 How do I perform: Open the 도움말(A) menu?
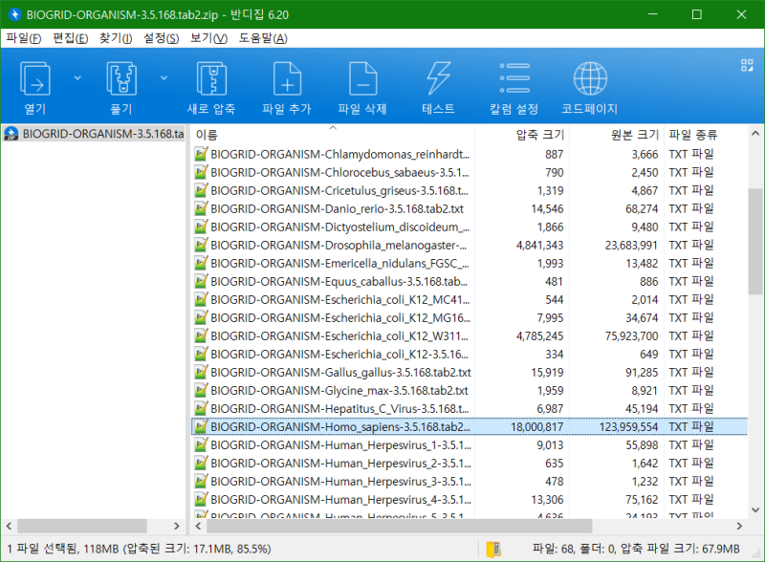point(263,38)
